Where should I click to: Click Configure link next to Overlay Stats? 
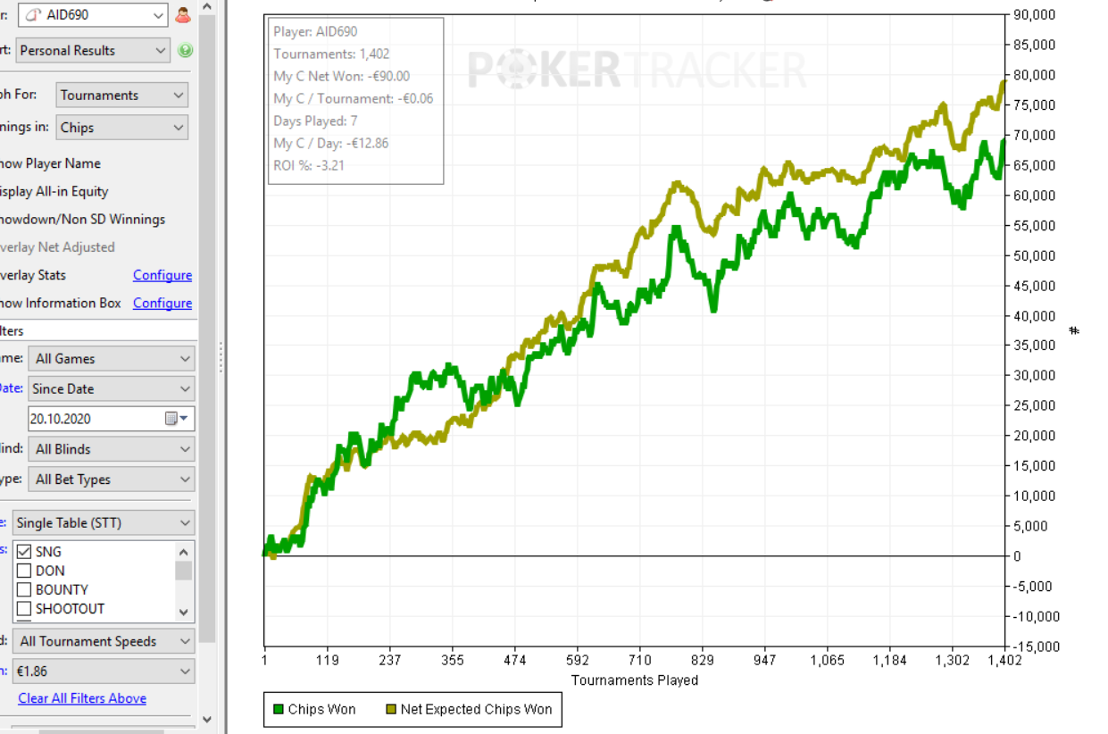162,275
